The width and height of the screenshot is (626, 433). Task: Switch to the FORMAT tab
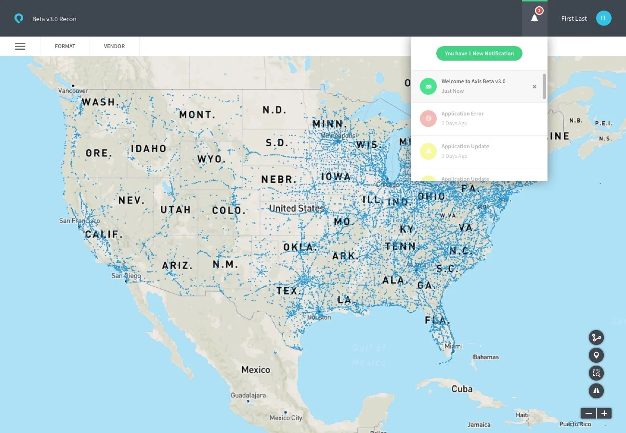[65, 46]
